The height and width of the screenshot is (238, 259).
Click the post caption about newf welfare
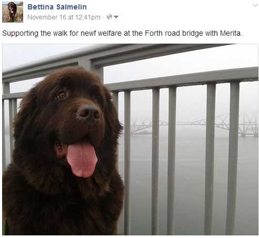122,33
